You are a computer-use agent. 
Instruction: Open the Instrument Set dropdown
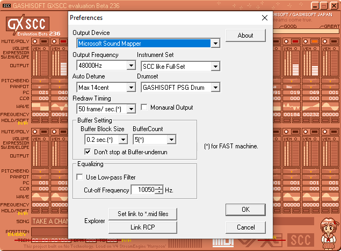point(215,67)
